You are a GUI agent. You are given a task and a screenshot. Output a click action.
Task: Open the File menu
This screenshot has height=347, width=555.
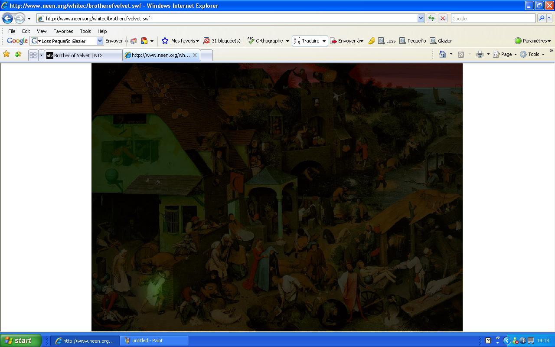click(12, 31)
